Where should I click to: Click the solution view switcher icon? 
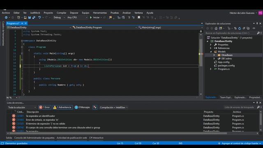tap(221, 28)
